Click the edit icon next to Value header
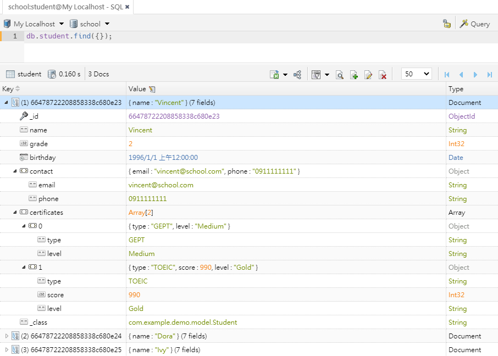 click(152, 89)
